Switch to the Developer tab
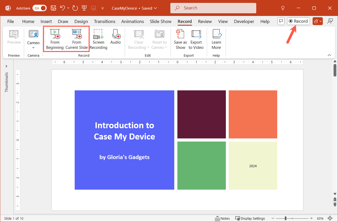 (244, 21)
